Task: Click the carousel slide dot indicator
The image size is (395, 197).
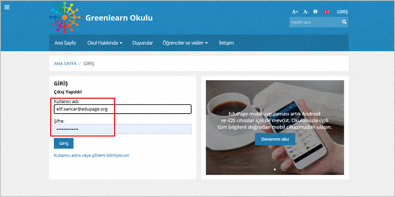Action: click(274, 169)
